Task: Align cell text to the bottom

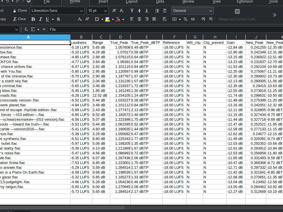Action: (146, 10)
